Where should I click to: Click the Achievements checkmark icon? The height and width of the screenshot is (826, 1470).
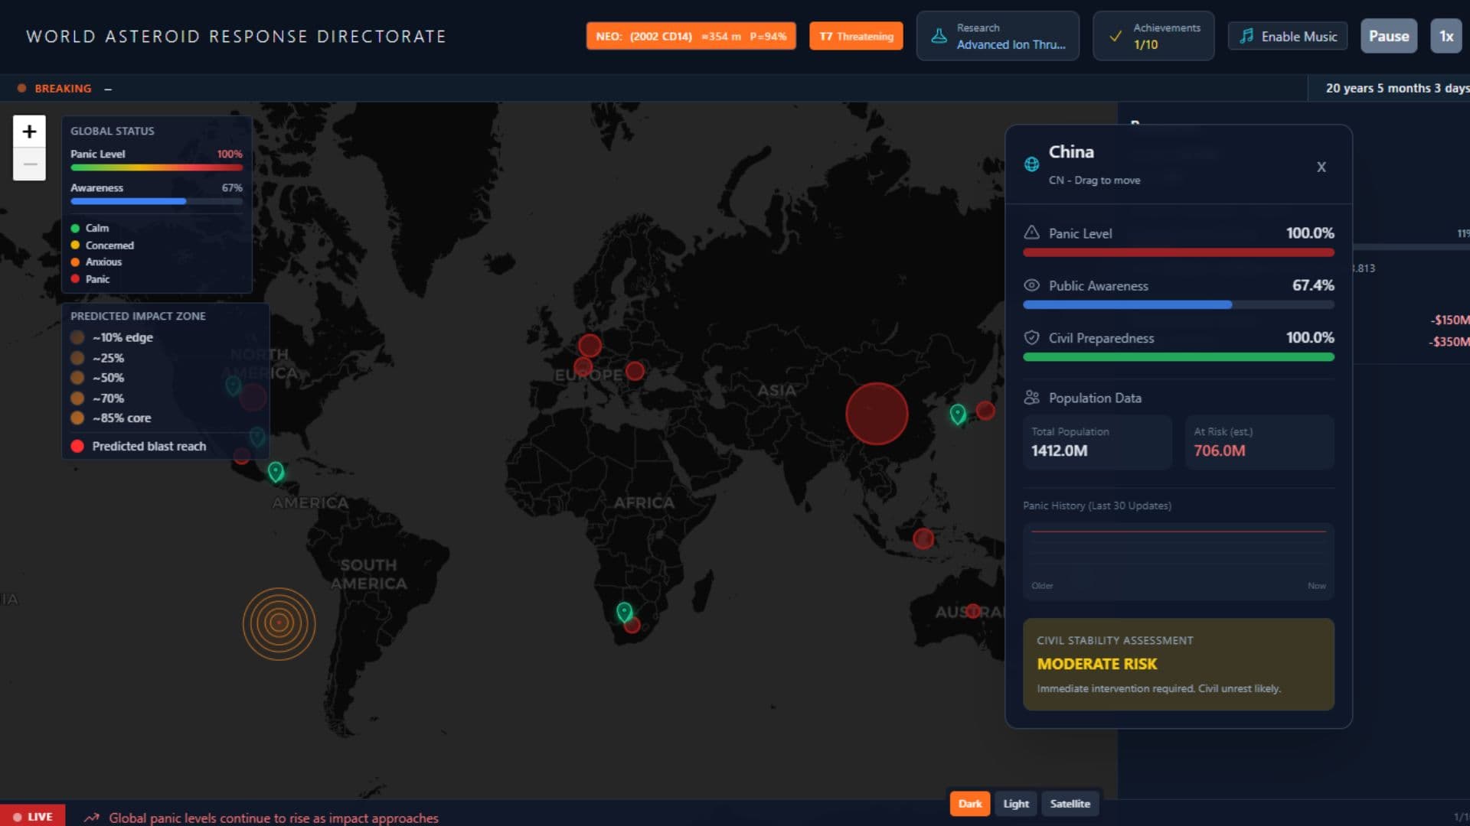(x=1116, y=36)
